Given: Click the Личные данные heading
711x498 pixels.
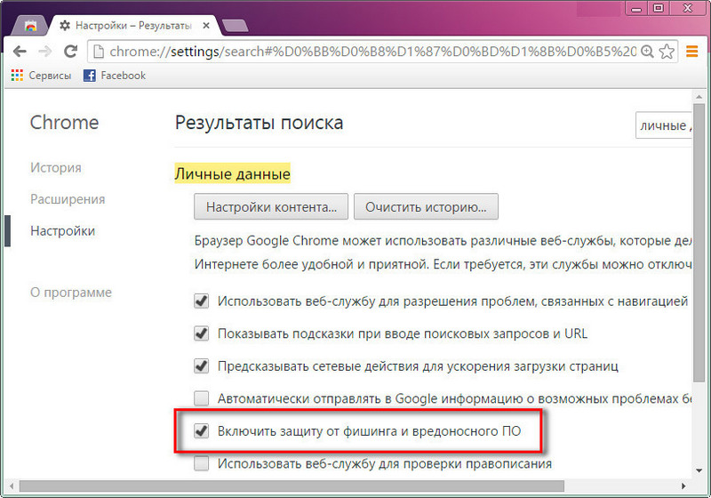Looking at the screenshot, I should (x=233, y=173).
